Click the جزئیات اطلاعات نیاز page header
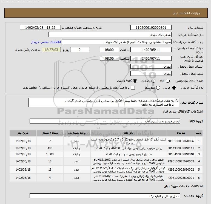 pos(187,13)
